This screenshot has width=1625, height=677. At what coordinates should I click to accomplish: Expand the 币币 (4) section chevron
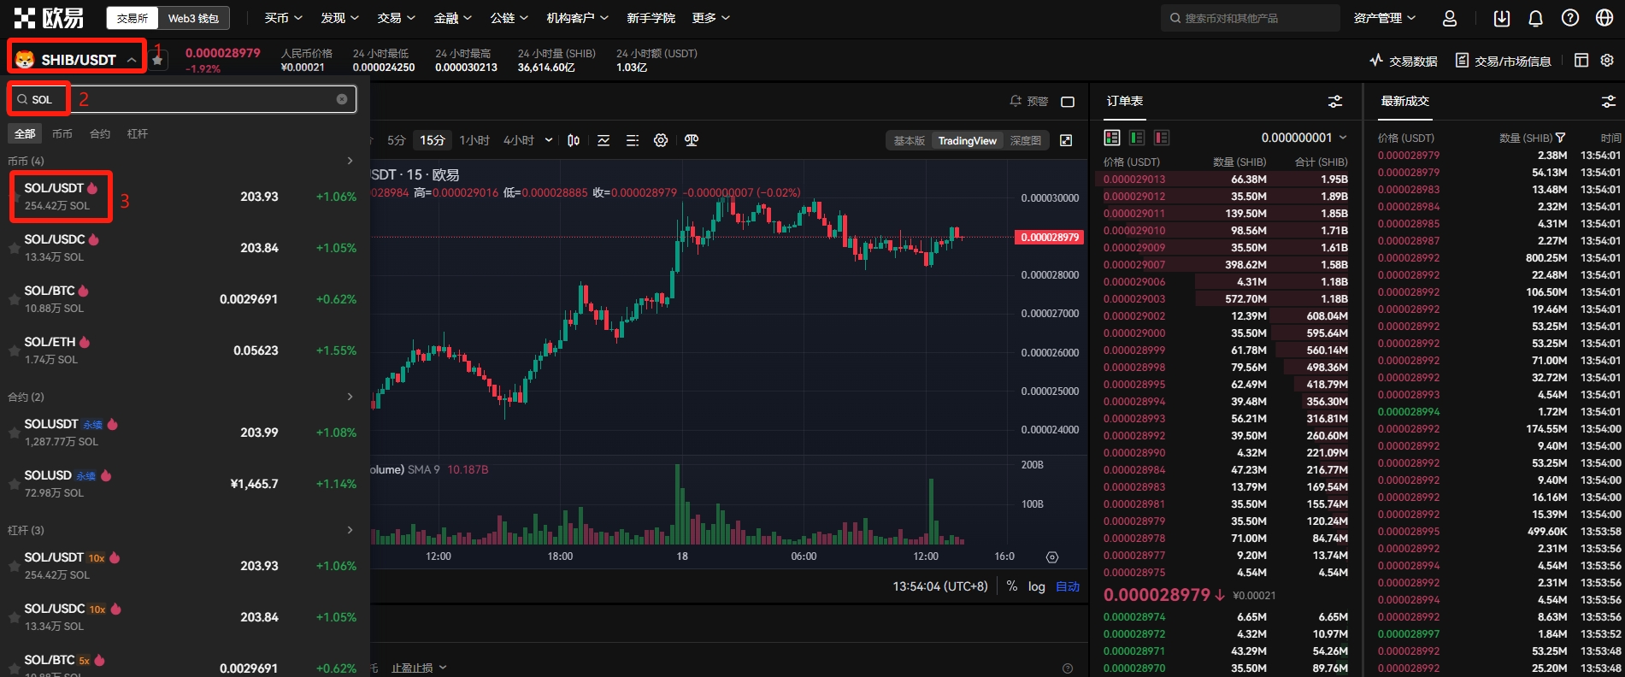(x=350, y=161)
